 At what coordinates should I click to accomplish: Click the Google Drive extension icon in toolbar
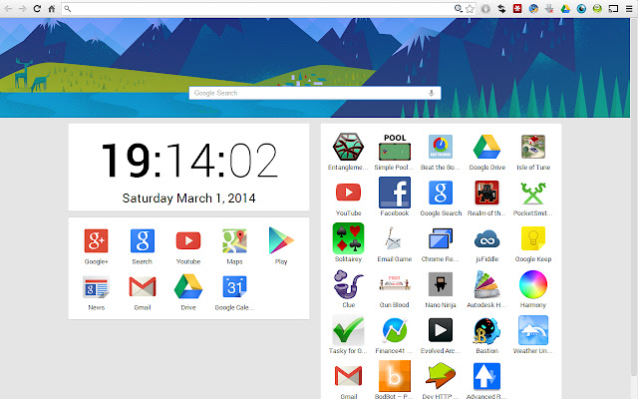click(x=565, y=9)
